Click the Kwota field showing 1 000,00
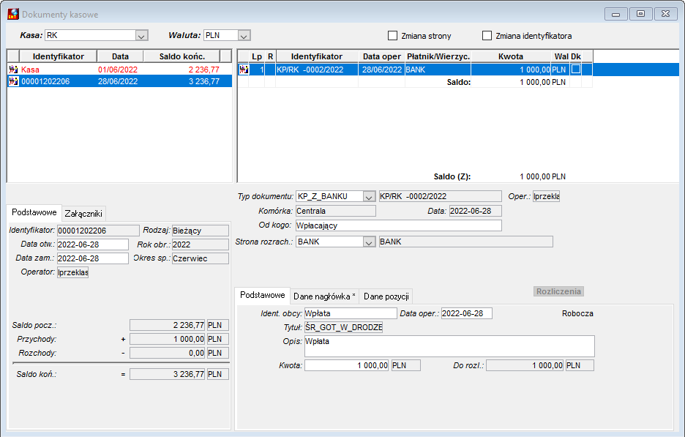 pyautogui.click(x=347, y=365)
